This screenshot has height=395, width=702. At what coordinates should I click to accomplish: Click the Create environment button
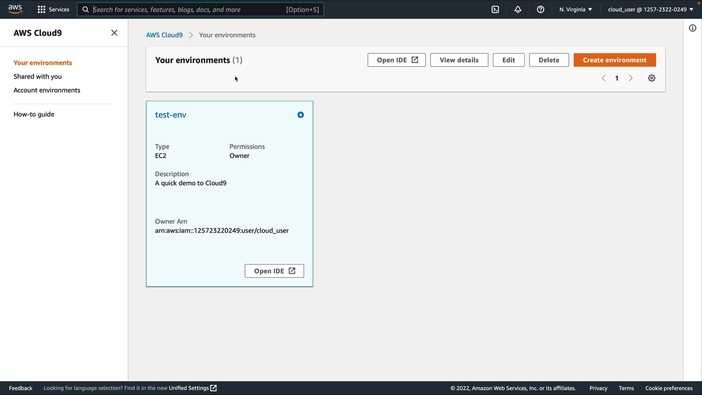pos(615,60)
